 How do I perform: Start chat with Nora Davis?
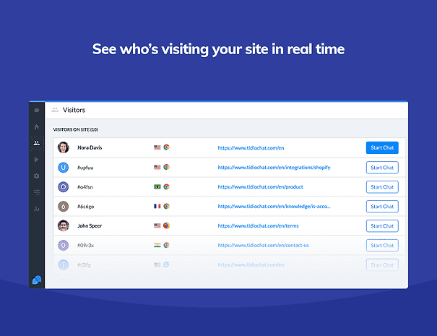(x=381, y=147)
